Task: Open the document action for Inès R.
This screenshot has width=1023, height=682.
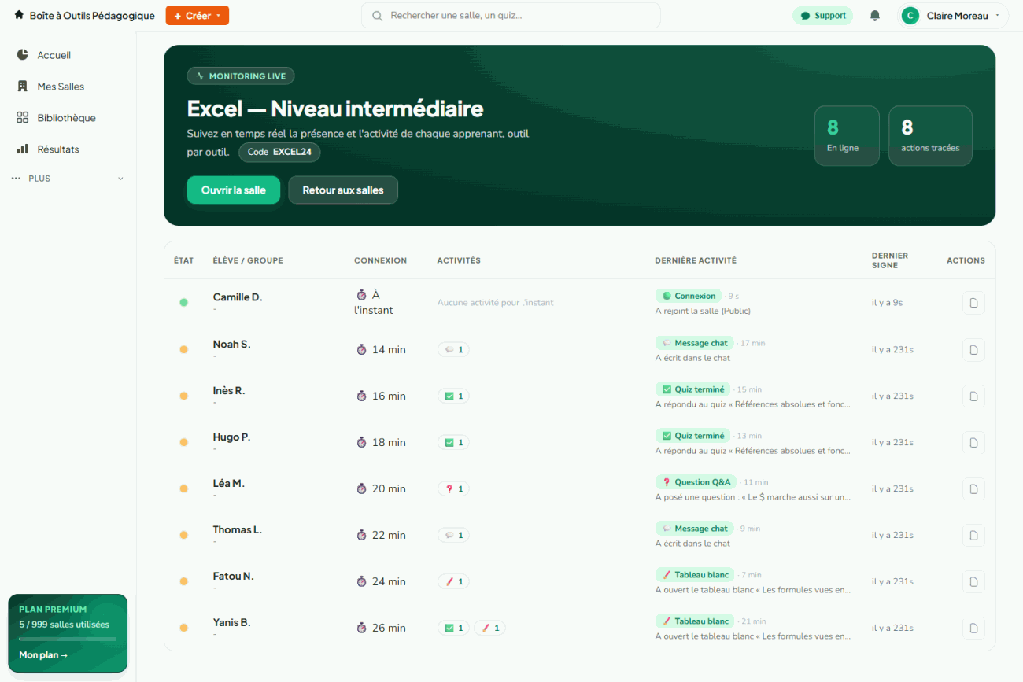Action: (x=973, y=396)
